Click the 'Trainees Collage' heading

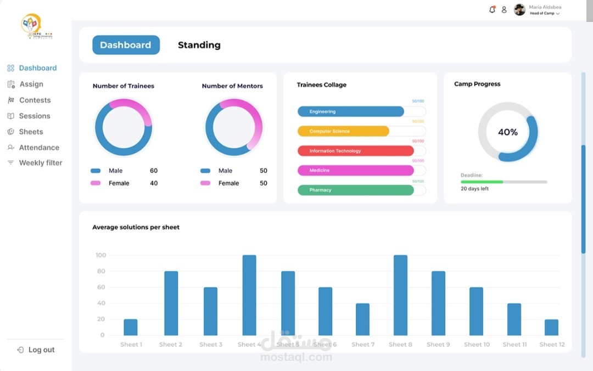coord(321,85)
